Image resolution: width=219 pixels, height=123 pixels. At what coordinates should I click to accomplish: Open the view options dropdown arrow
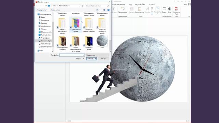[100, 10]
